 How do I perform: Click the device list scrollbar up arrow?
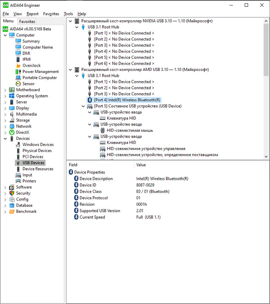pos(266,21)
